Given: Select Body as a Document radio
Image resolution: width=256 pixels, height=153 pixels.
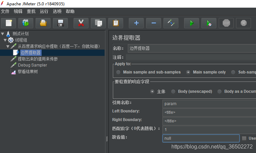Looking at the screenshot, I should pos(220,91).
